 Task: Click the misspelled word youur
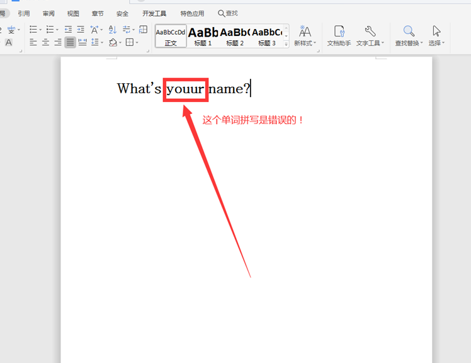coord(185,89)
